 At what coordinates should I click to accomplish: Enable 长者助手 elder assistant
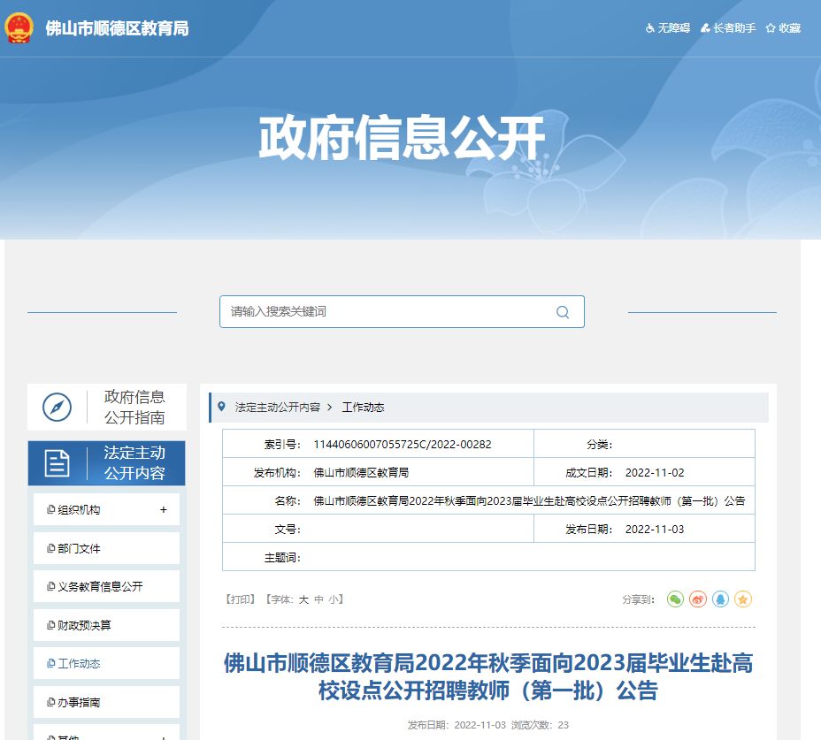point(728,28)
